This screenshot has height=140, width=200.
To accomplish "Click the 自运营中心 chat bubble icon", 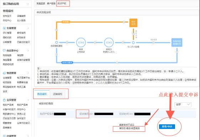I will point(4,51).
